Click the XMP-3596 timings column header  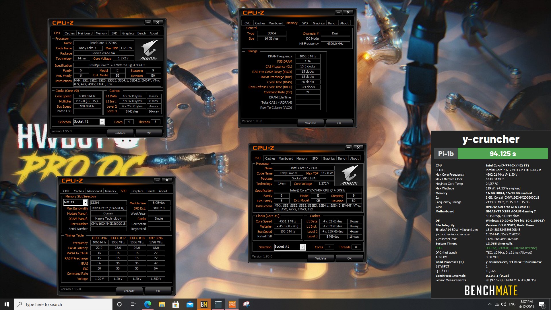(x=156, y=238)
